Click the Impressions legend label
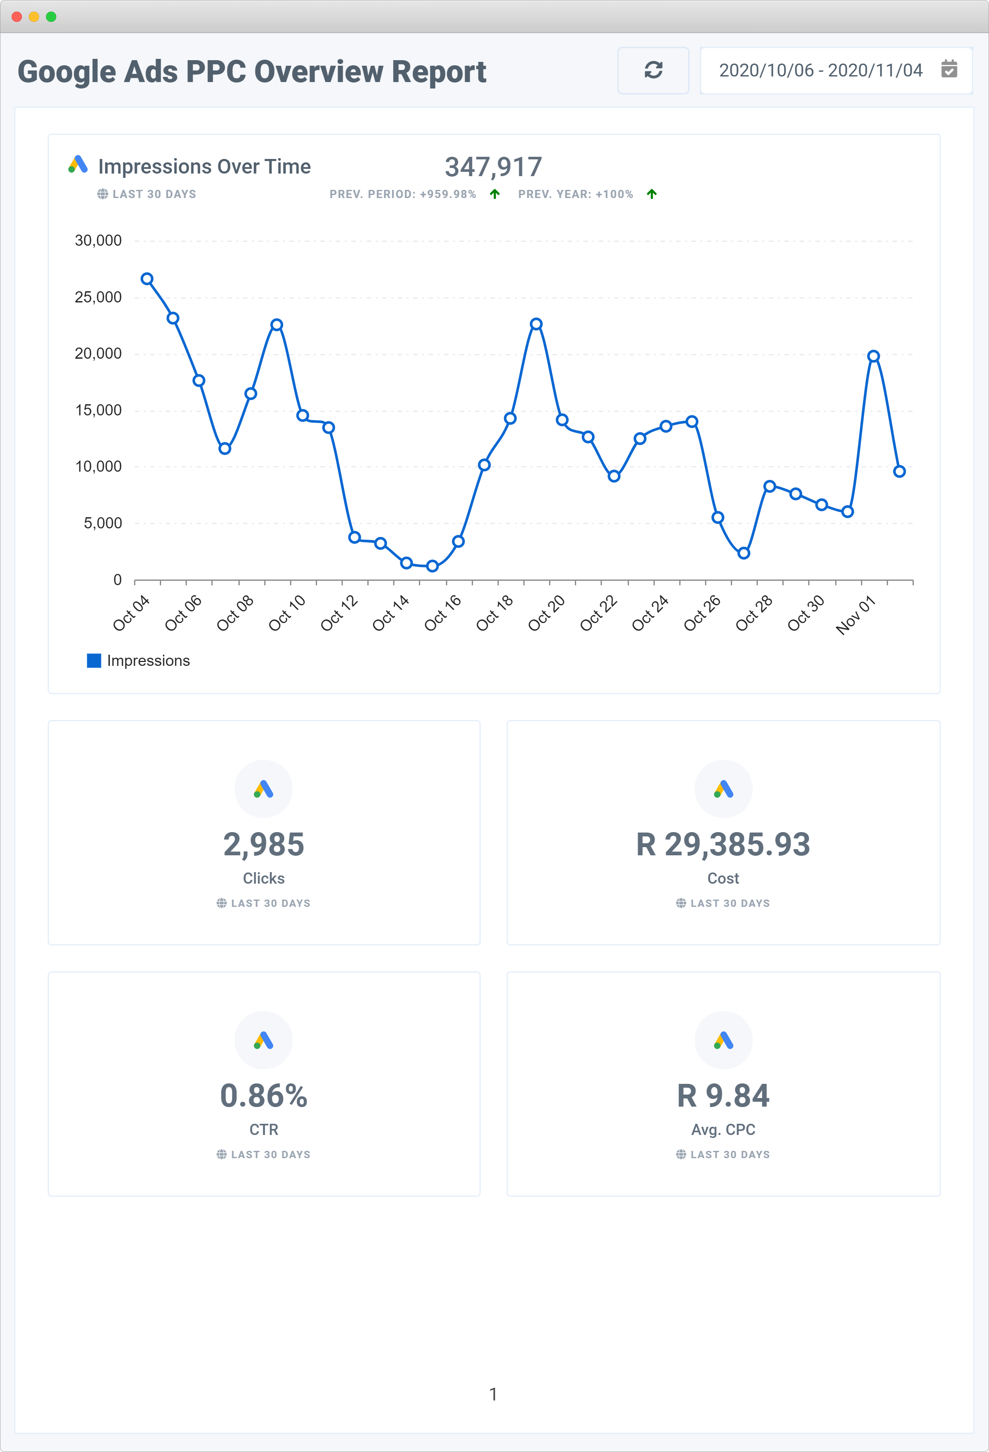This screenshot has height=1452, width=989. (x=148, y=660)
